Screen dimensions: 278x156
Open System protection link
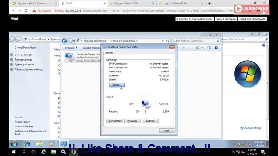point(24,65)
